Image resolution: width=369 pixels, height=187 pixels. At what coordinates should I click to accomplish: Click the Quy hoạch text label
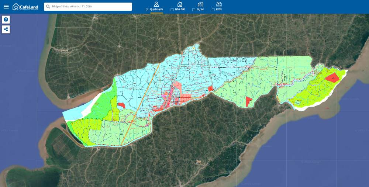[156, 9]
